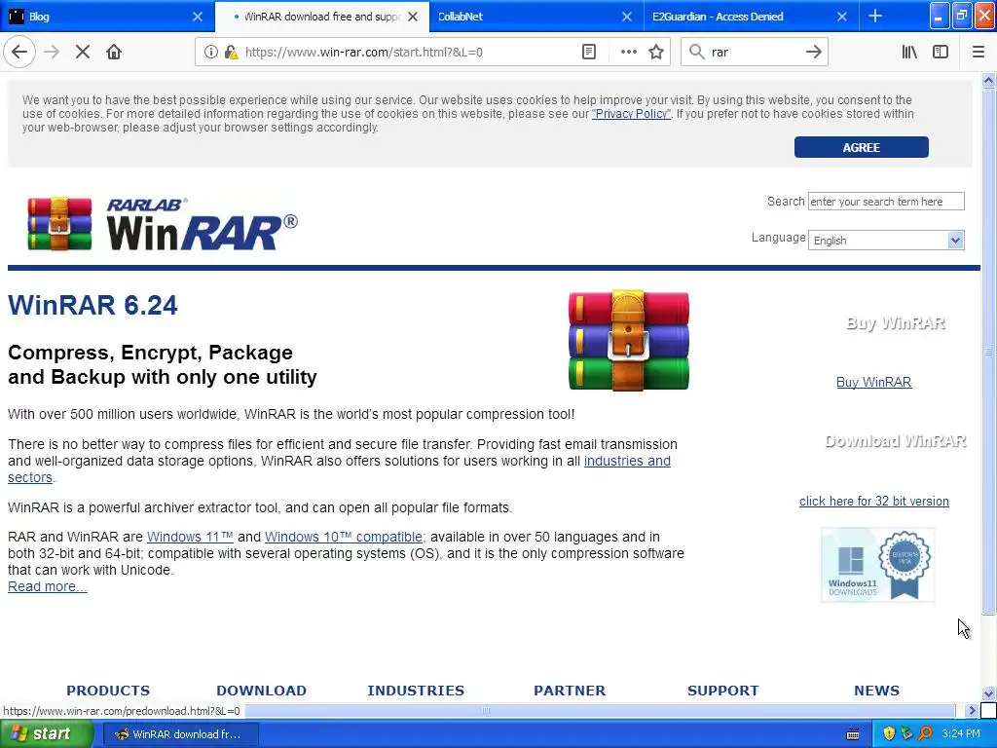Open the DOWNLOAD menu
Viewport: 997px width, 748px height.
[261, 691]
